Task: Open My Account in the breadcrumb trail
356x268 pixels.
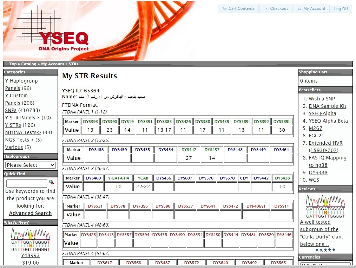Action: click(x=53, y=64)
